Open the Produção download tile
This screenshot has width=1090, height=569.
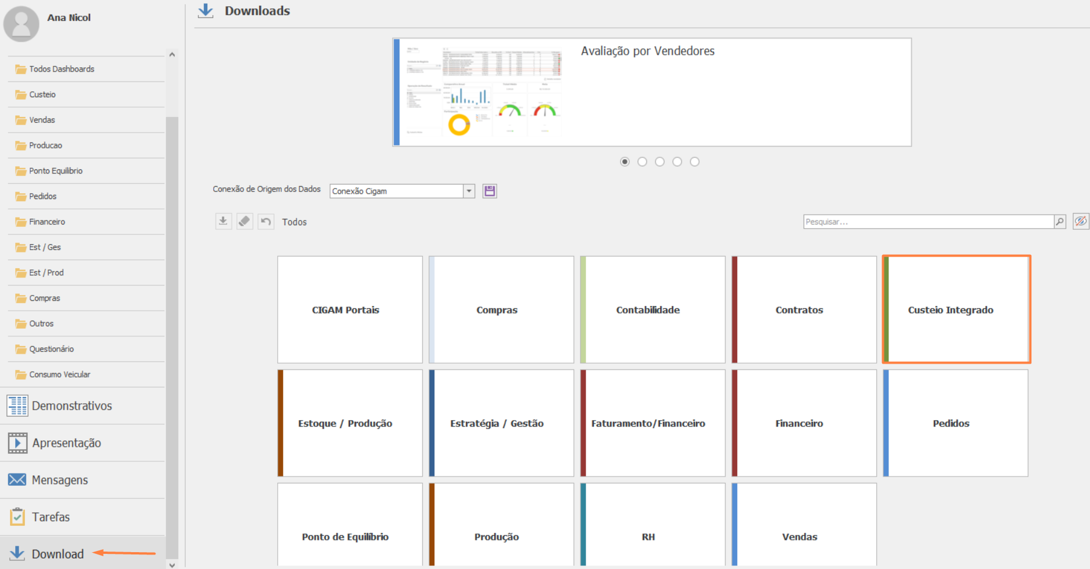coord(501,524)
